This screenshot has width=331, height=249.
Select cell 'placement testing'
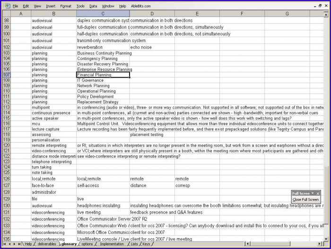(x=152, y=135)
